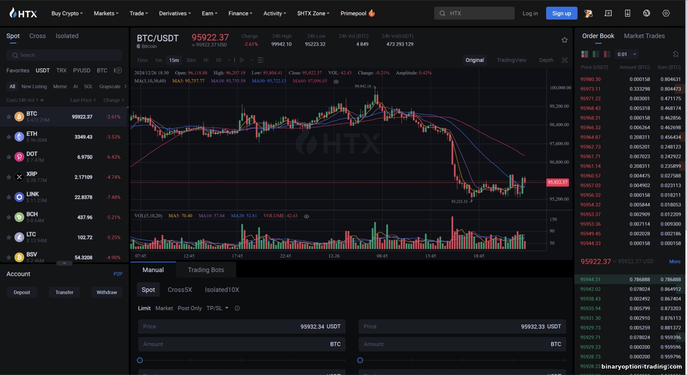Open the language globe icon

647,13
